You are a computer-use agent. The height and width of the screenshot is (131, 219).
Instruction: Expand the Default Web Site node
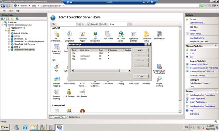pos(9,33)
